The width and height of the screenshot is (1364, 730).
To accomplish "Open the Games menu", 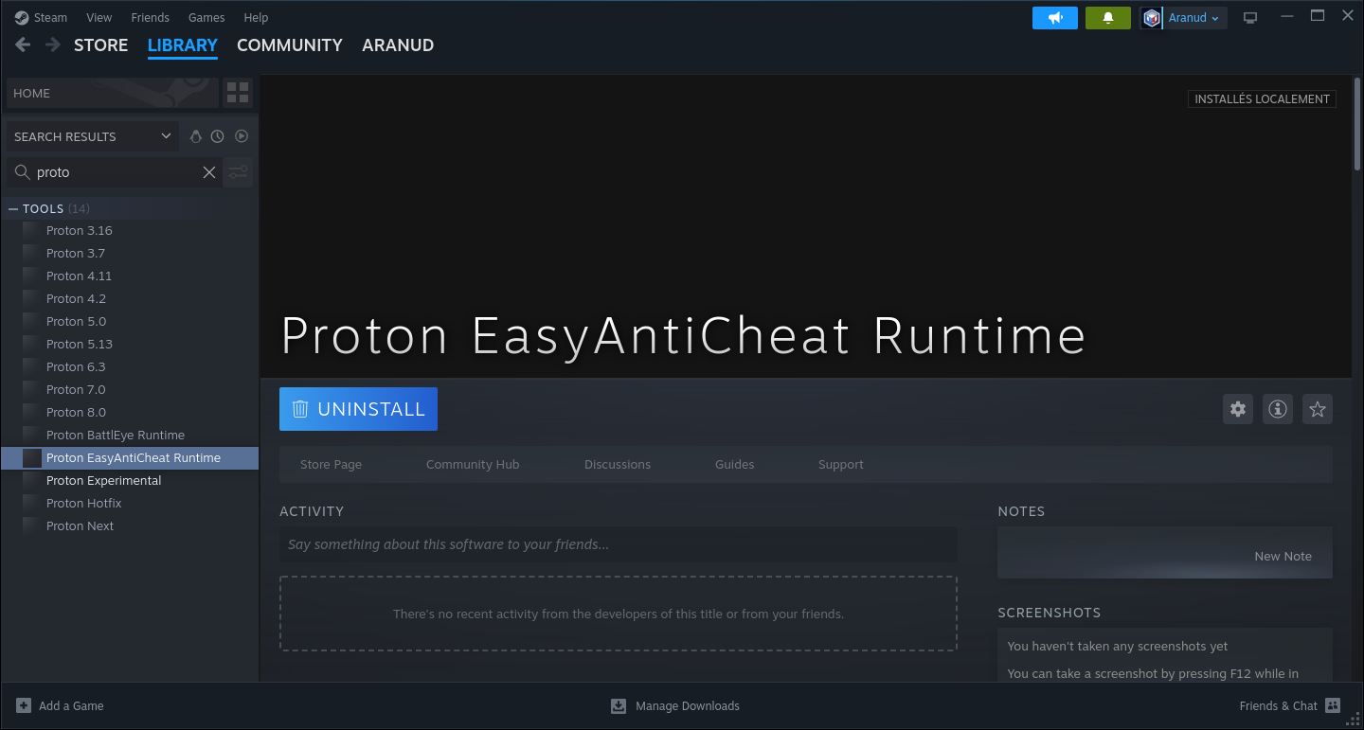I will 206,17.
